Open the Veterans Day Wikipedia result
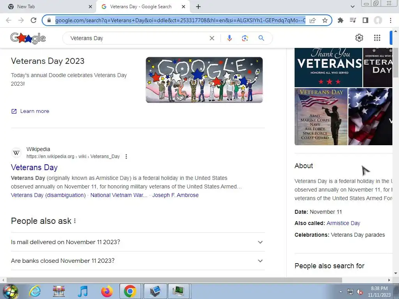 point(34,167)
